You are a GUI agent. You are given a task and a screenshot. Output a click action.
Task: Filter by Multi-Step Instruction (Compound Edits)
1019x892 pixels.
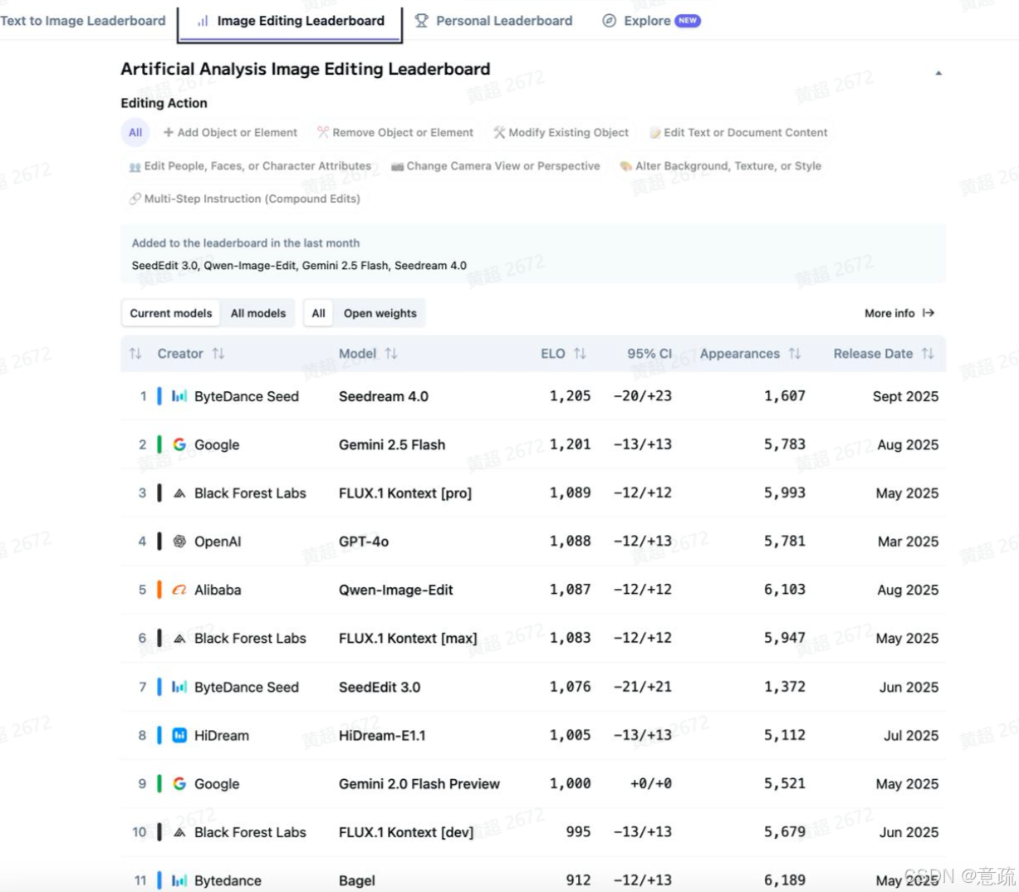coord(245,198)
